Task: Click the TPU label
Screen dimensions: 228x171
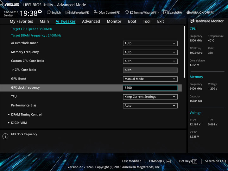Action: pos(14,96)
